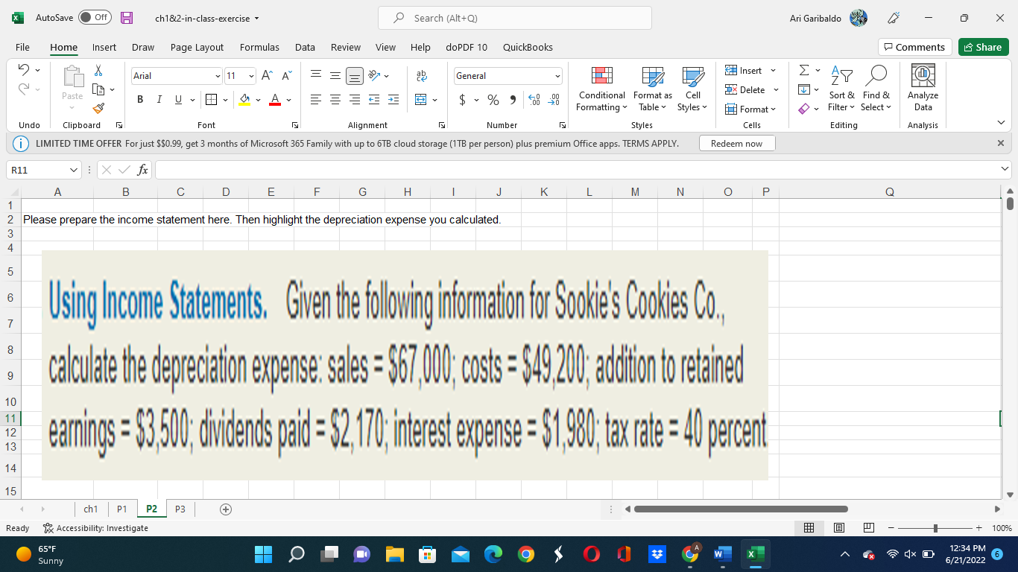Click the Redeem now button
The height and width of the screenshot is (572, 1018).
[x=737, y=143]
